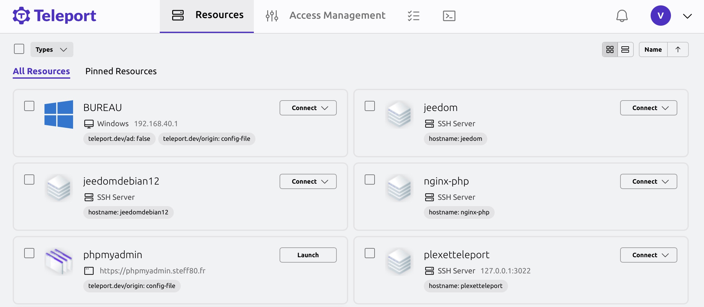Image resolution: width=704 pixels, height=307 pixels.
Task: Click the Resources server icon in nav
Action: (x=178, y=15)
